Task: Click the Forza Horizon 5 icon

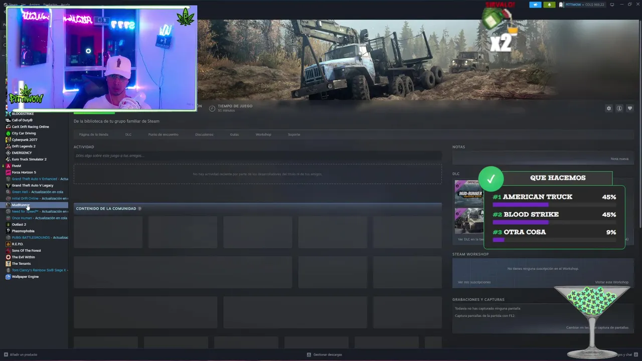Action: [x=8, y=172]
